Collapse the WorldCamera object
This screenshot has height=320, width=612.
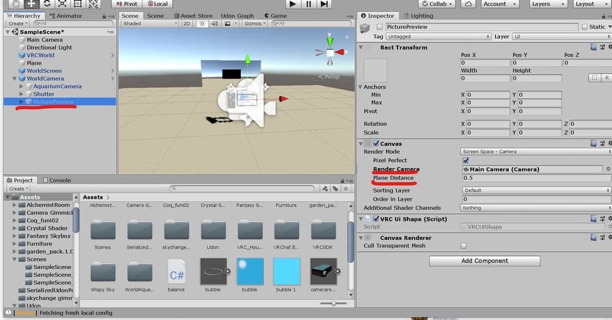tap(14, 78)
